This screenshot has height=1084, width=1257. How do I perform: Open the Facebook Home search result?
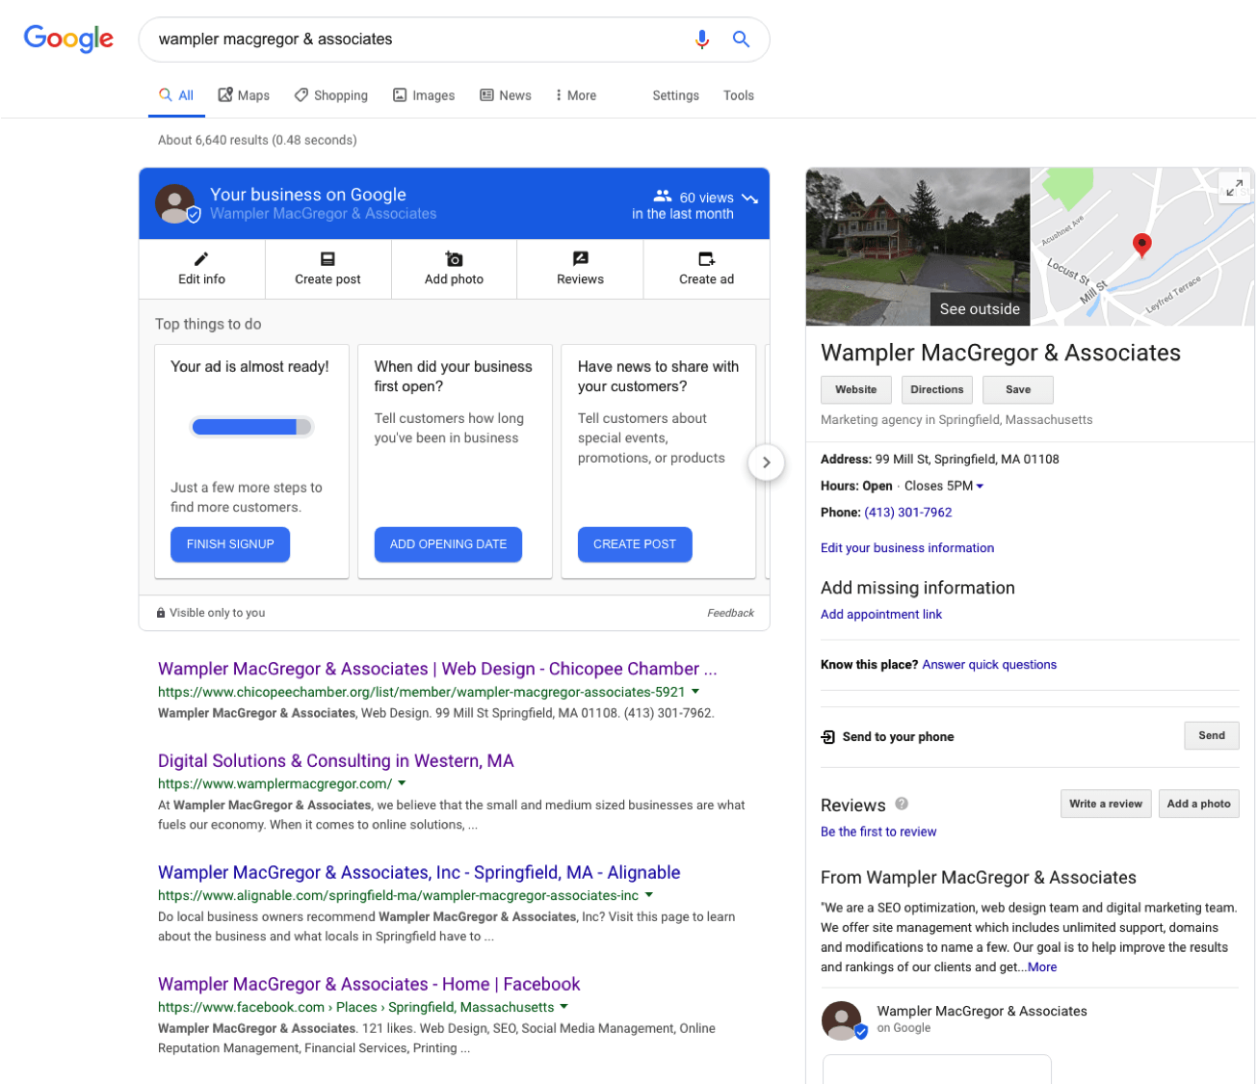369,985
